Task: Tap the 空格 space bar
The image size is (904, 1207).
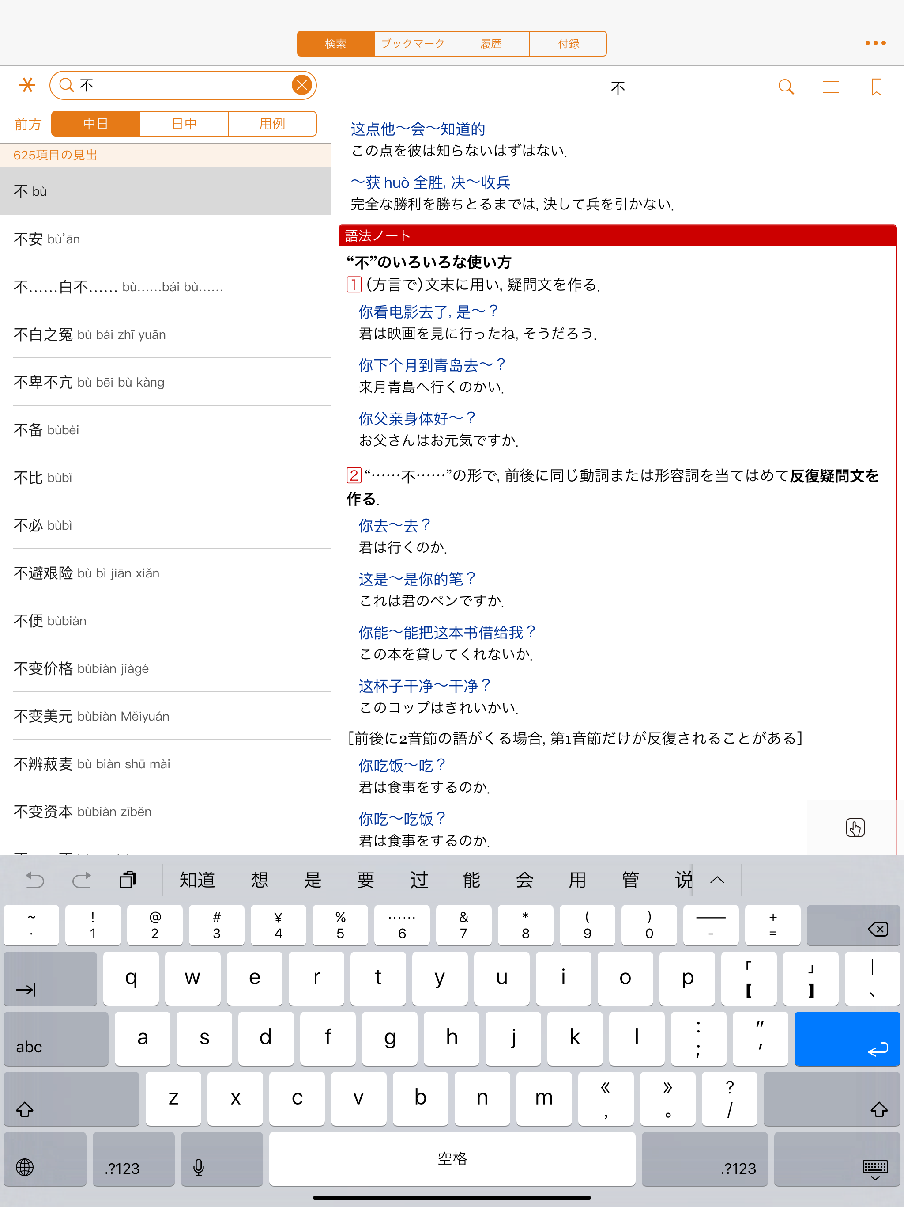Action: coord(452,1159)
